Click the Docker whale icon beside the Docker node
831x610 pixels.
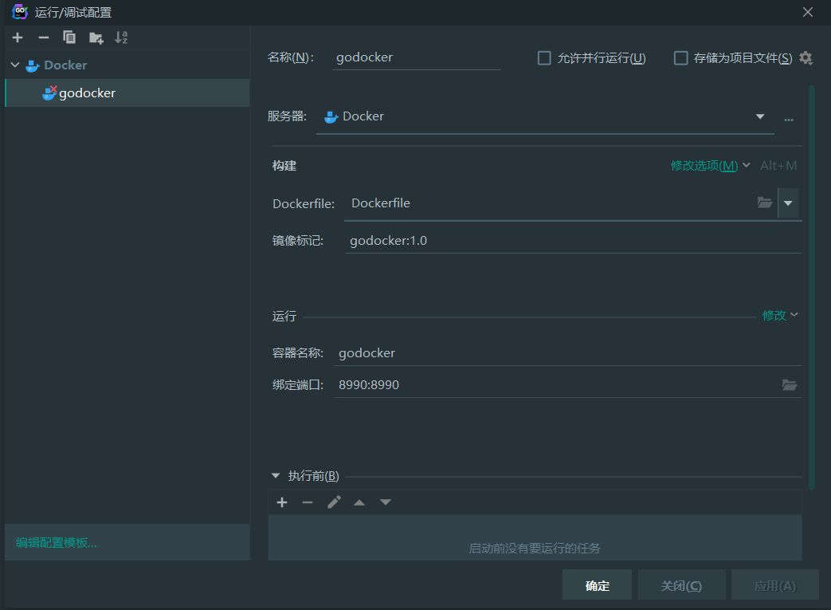33,65
